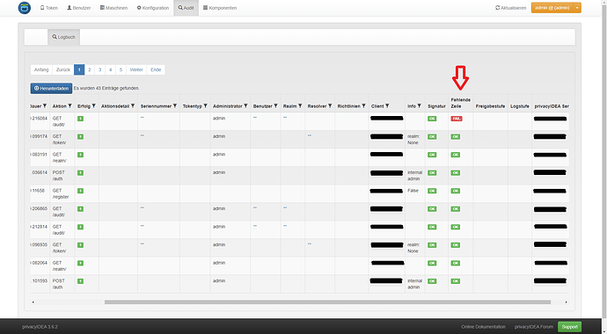Viewport: 607px width, 334px height.
Task: Click the .11658 duration cell
Action: click(x=38, y=191)
